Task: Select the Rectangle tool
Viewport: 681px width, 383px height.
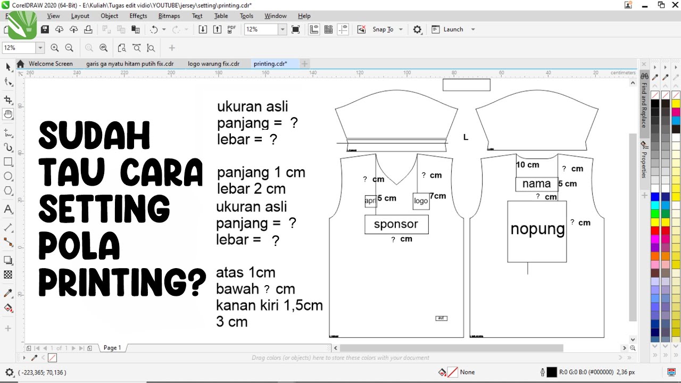Action: (x=8, y=162)
